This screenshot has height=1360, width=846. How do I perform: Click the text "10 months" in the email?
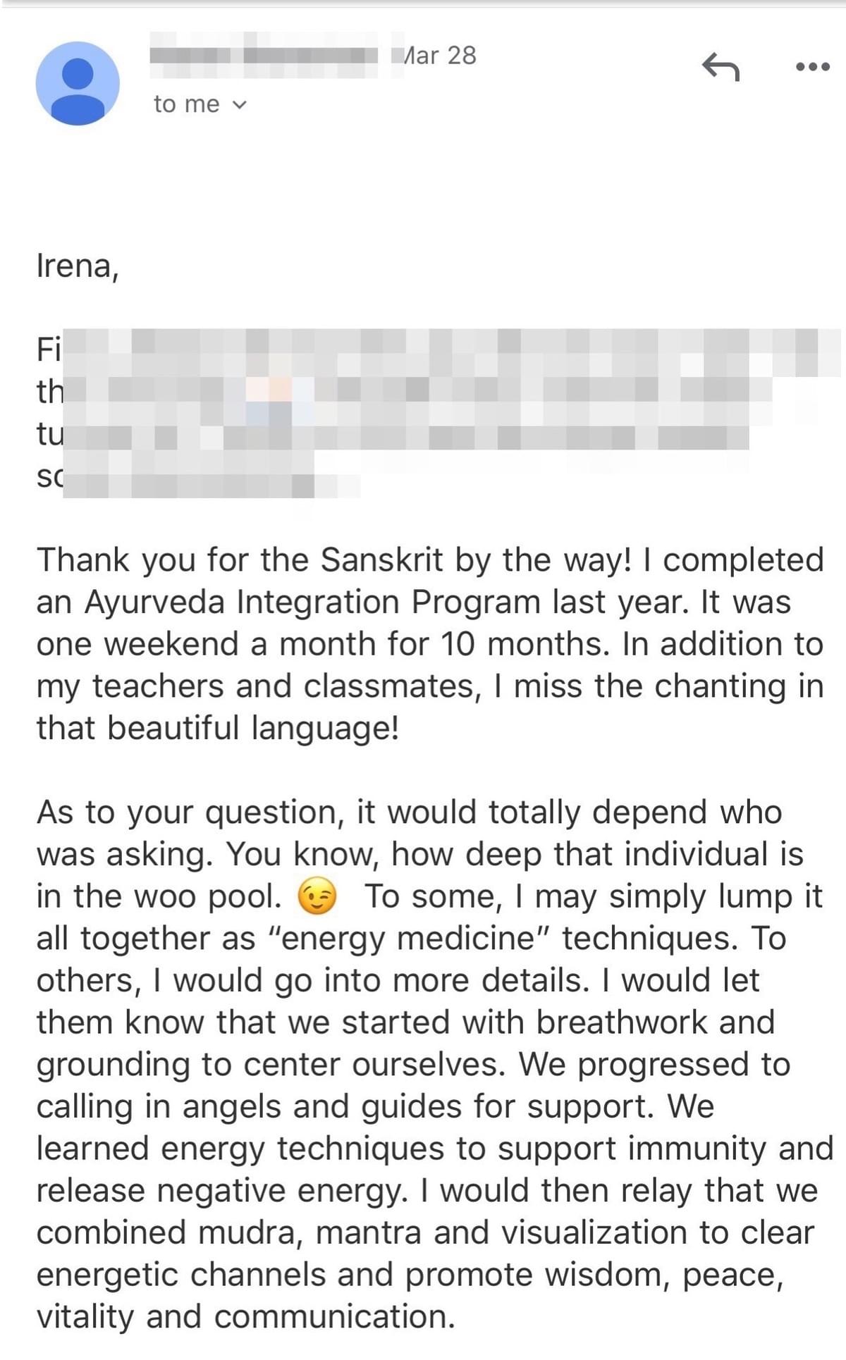(x=524, y=644)
